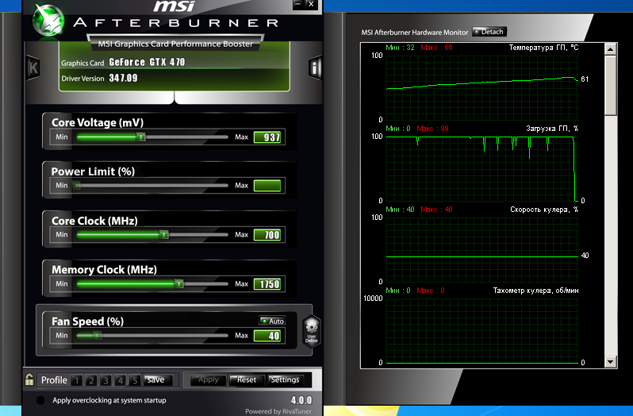633x416 pixels.
Task: Open Kombustor via the K side button
Action: [33, 67]
